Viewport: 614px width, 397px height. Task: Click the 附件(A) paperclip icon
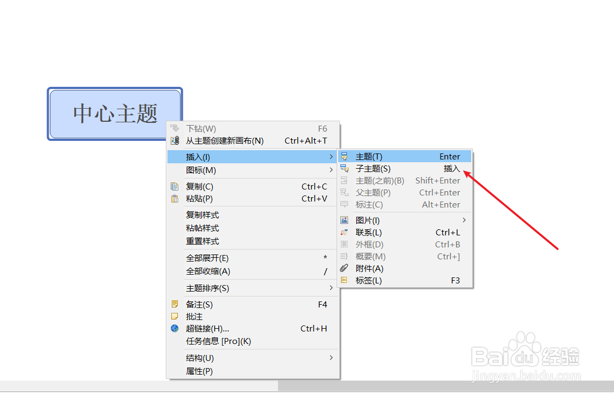[x=345, y=268]
